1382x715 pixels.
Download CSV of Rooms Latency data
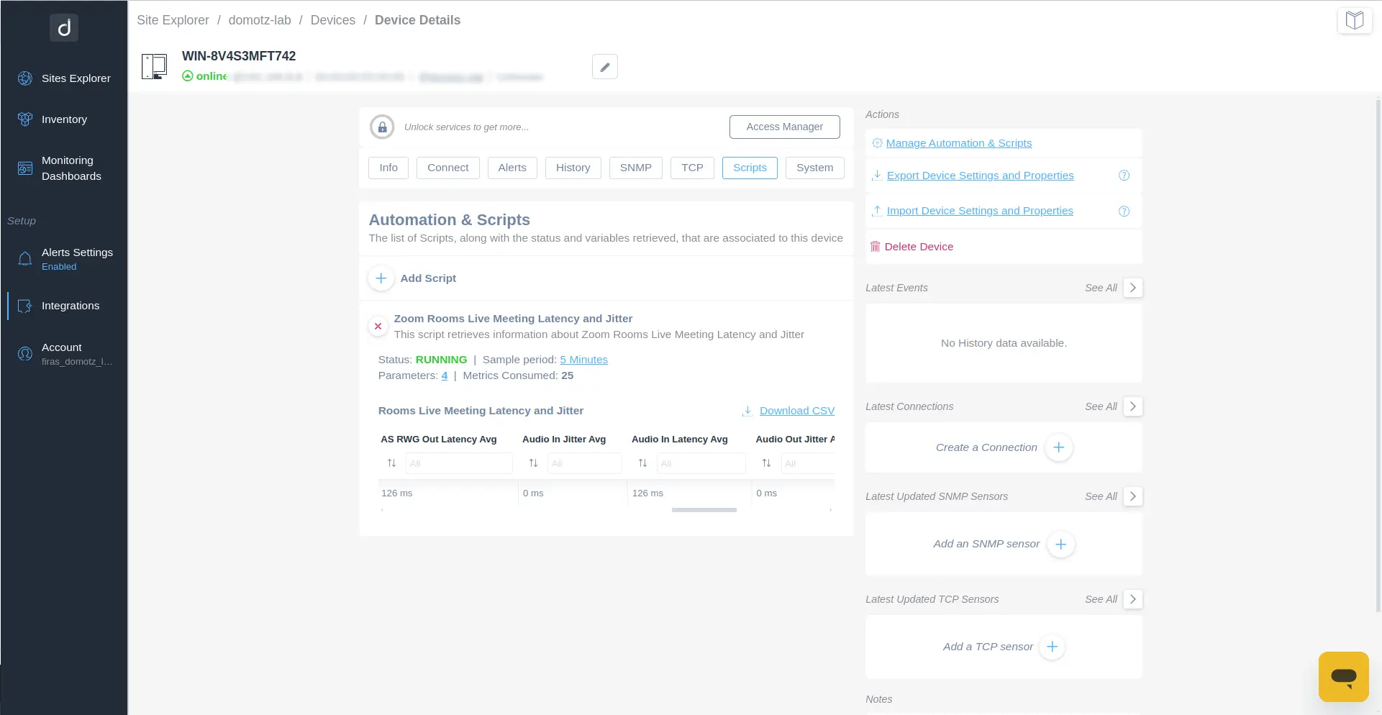tap(796, 411)
